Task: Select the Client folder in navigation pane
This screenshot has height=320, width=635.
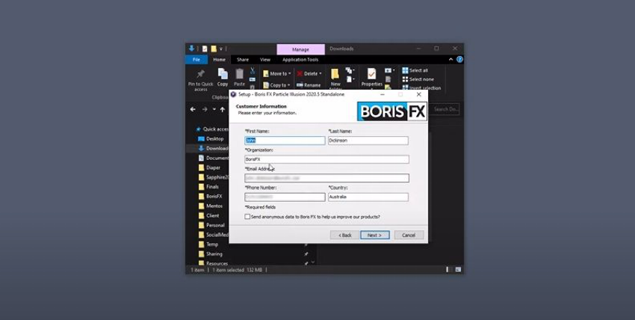Action: [208, 215]
